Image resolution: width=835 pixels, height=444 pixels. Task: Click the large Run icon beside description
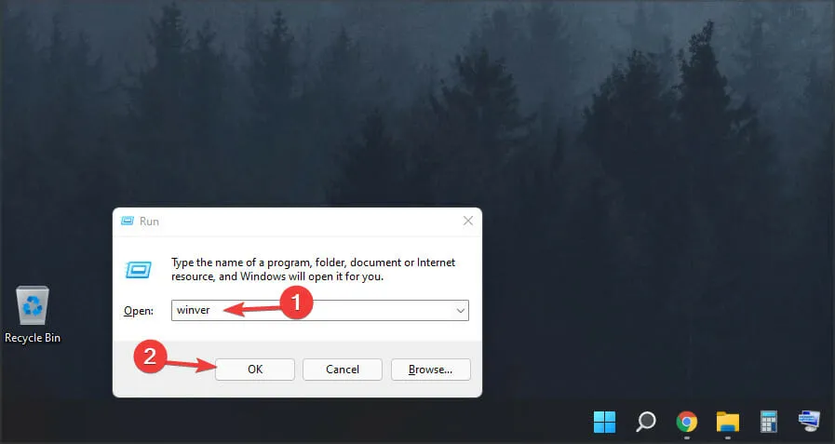point(139,269)
